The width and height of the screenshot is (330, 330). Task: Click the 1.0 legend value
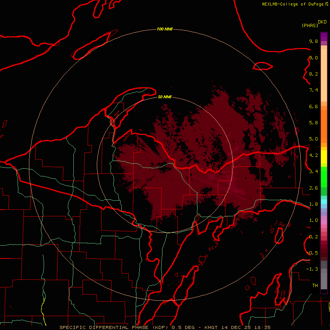313,220
